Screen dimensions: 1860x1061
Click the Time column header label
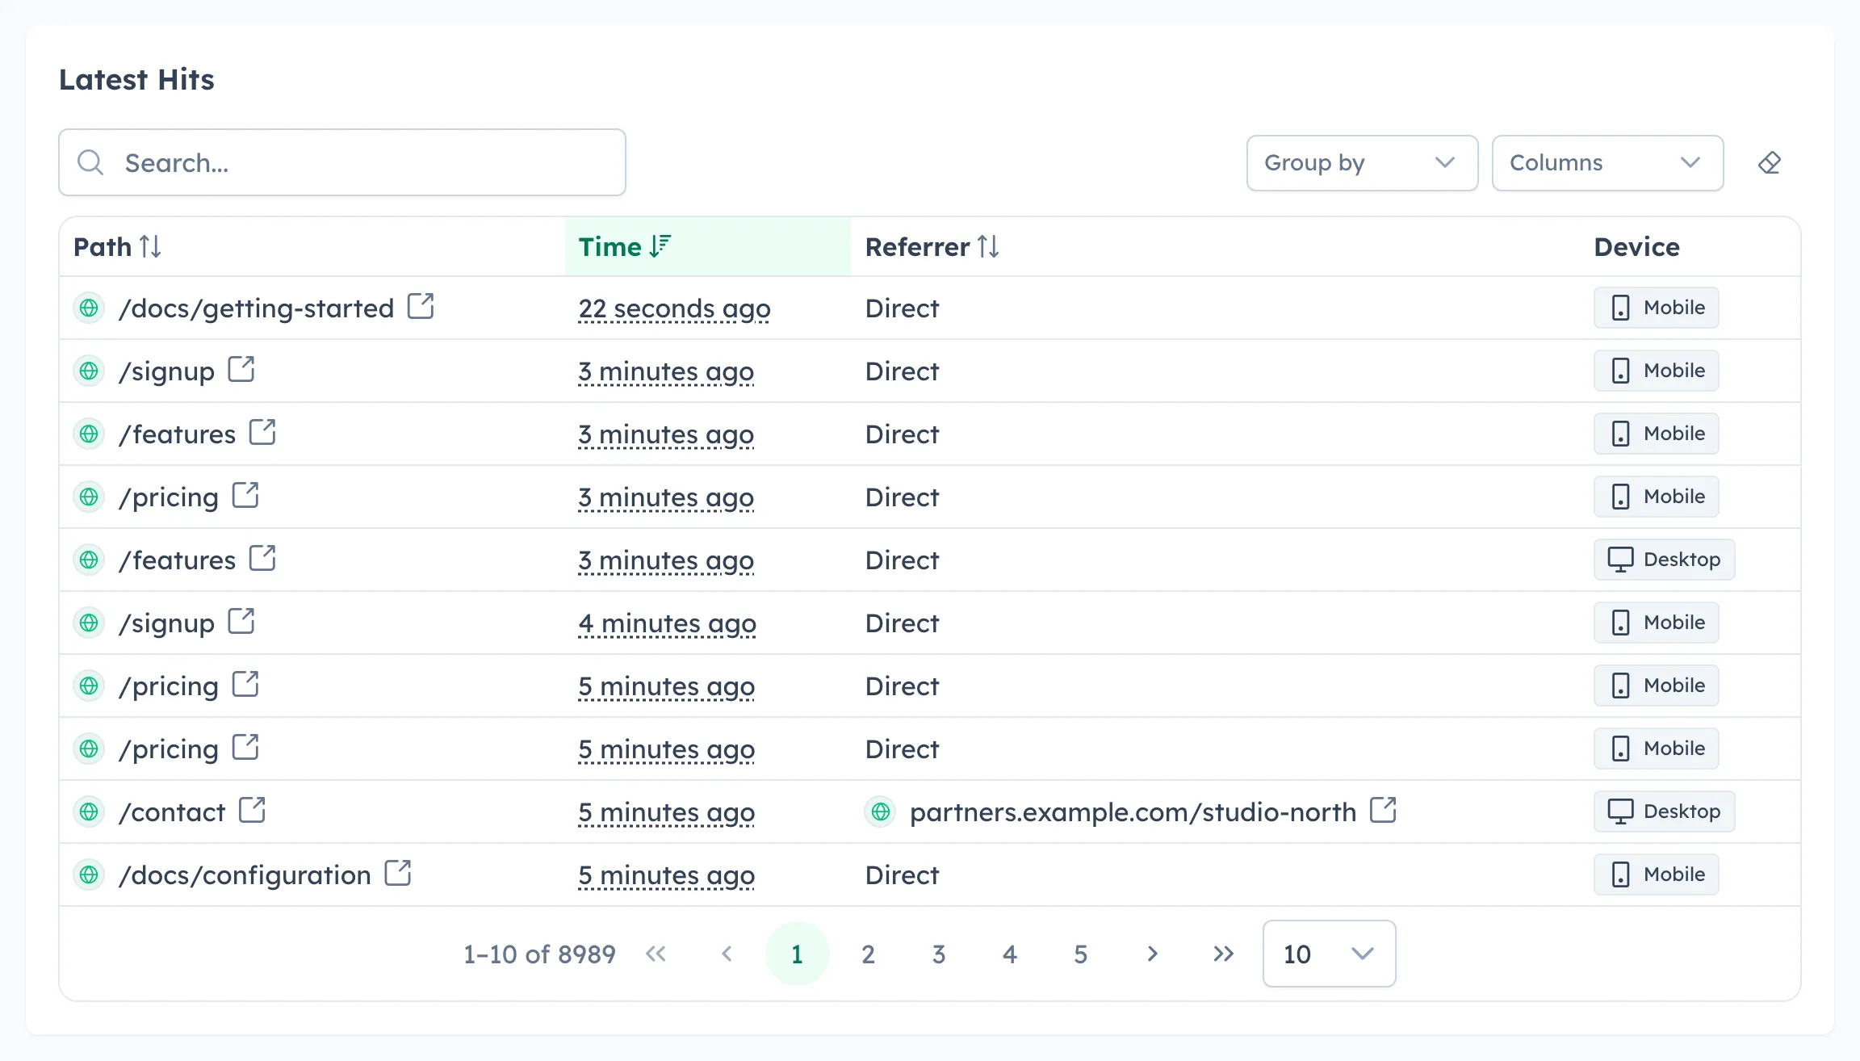(x=610, y=246)
